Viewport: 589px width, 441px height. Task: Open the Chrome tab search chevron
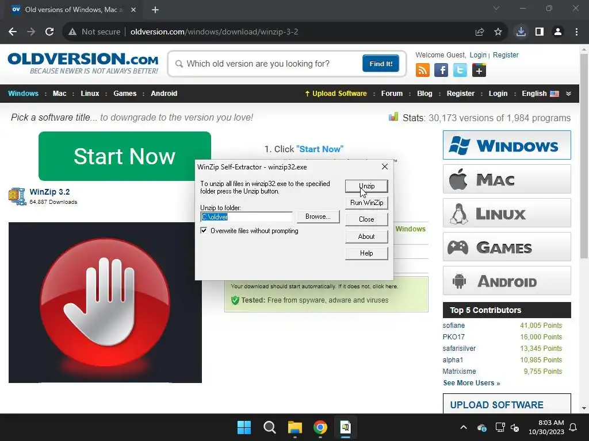pyautogui.click(x=496, y=8)
